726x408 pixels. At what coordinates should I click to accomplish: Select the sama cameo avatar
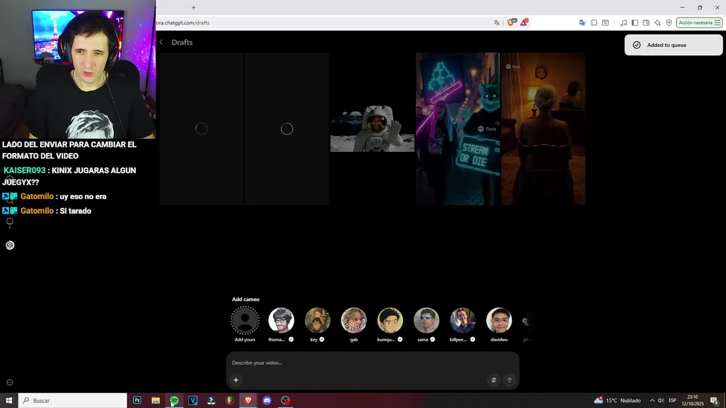pyautogui.click(x=427, y=321)
